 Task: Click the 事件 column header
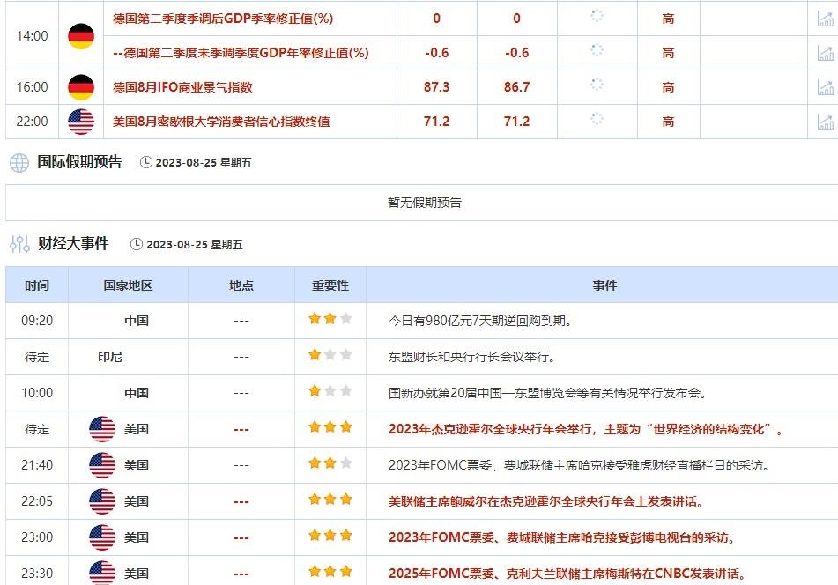(x=605, y=285)
